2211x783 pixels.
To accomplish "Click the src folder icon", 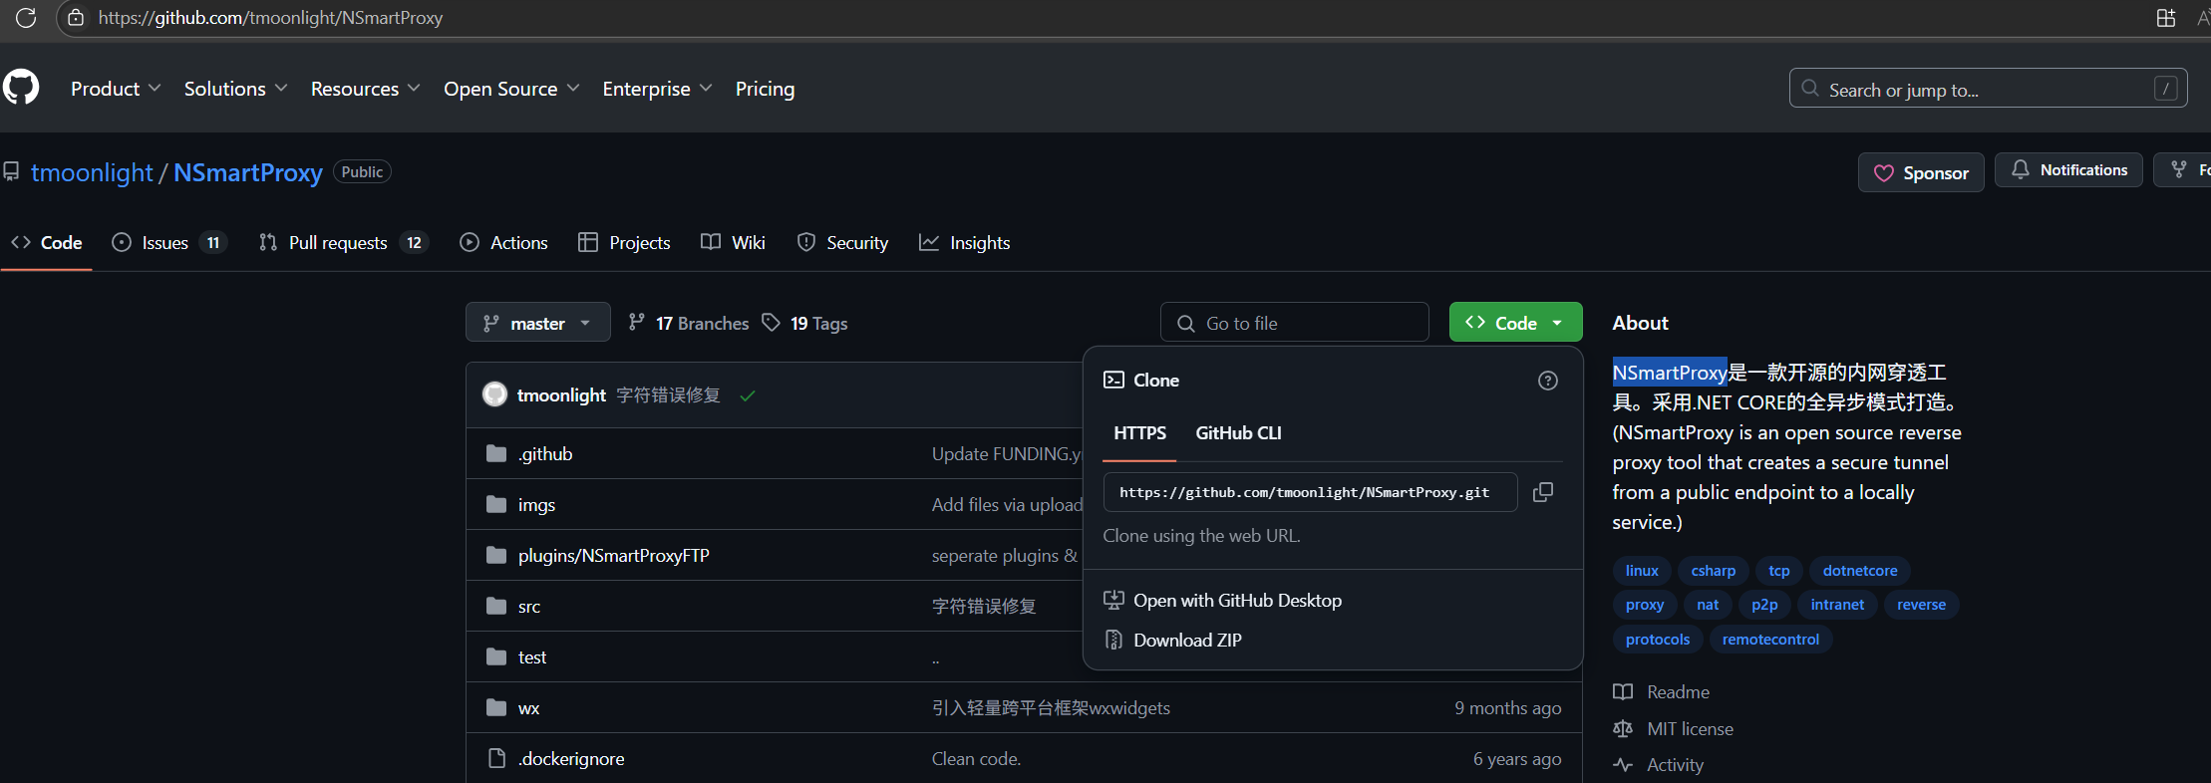I will (x=496, y=607).
